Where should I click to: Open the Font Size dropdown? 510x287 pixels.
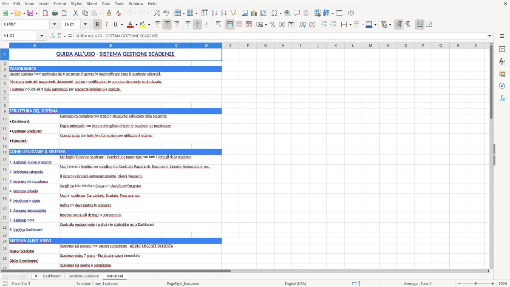85,25
